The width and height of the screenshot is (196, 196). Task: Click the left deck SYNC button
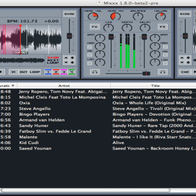coord(70,14)
